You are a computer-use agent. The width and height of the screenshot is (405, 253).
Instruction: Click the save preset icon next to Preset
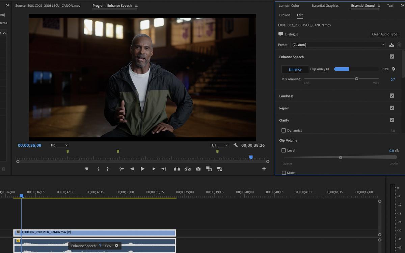point(391,45)
